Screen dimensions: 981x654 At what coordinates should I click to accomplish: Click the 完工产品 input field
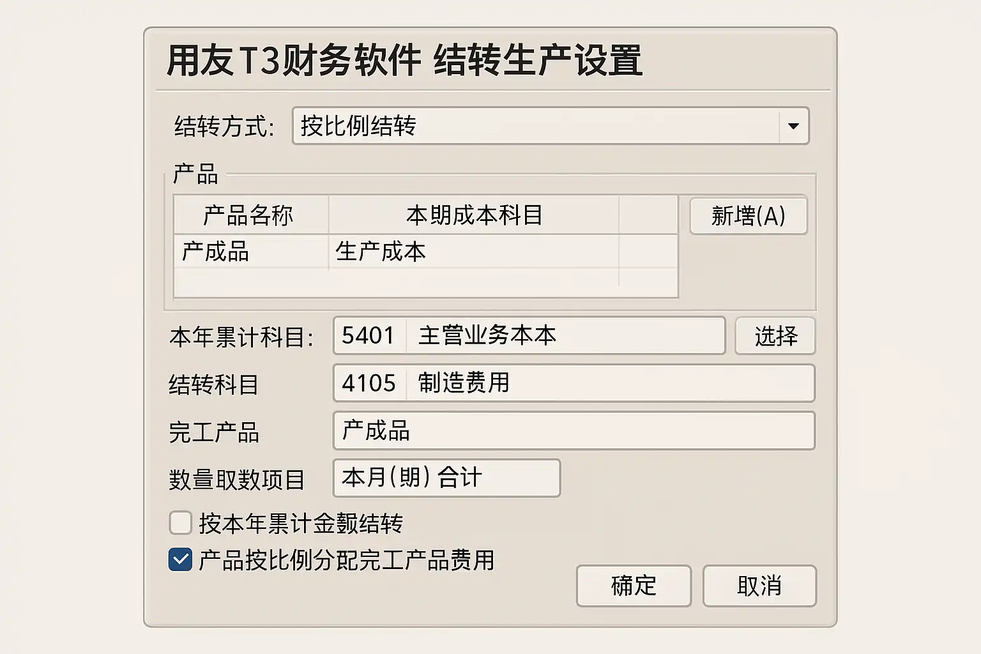pyautogui.click(x=574, y=431)
